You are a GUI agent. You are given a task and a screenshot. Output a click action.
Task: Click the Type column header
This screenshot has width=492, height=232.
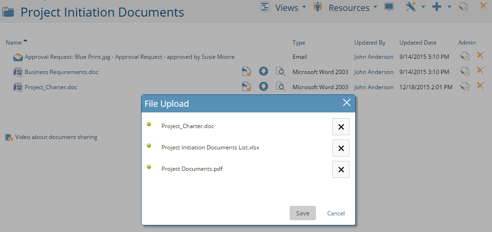pos(299,43)
